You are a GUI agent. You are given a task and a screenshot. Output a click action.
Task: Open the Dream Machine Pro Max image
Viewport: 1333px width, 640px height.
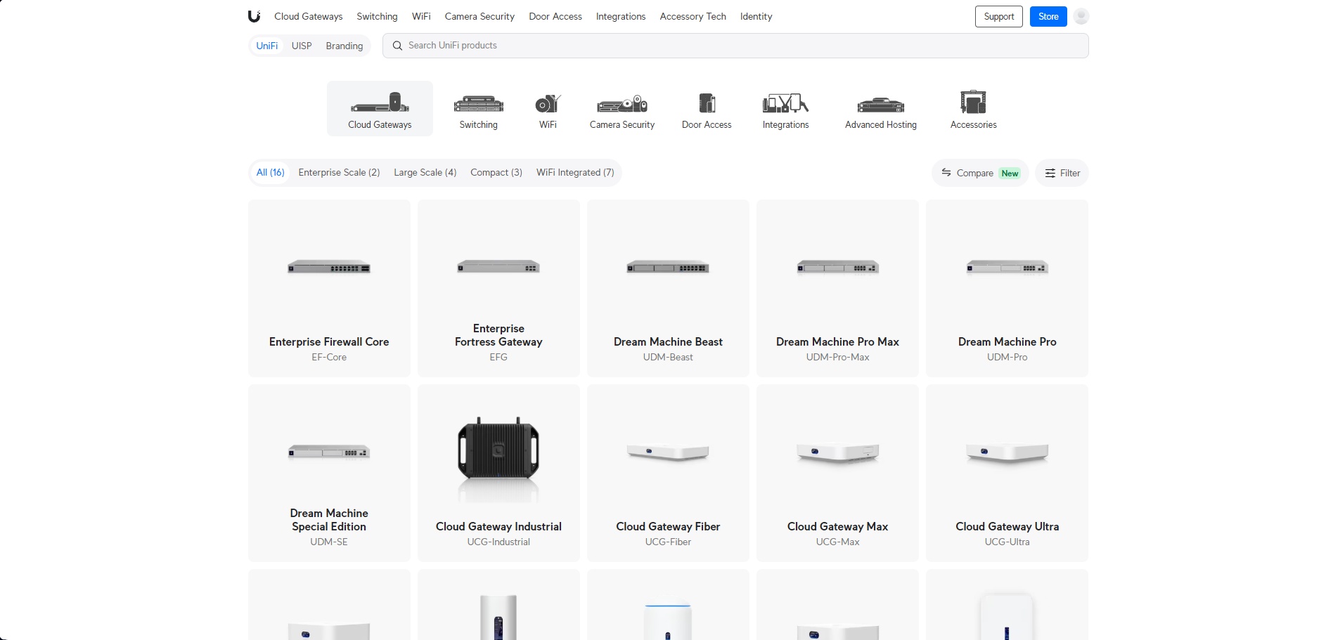point(838,268)
